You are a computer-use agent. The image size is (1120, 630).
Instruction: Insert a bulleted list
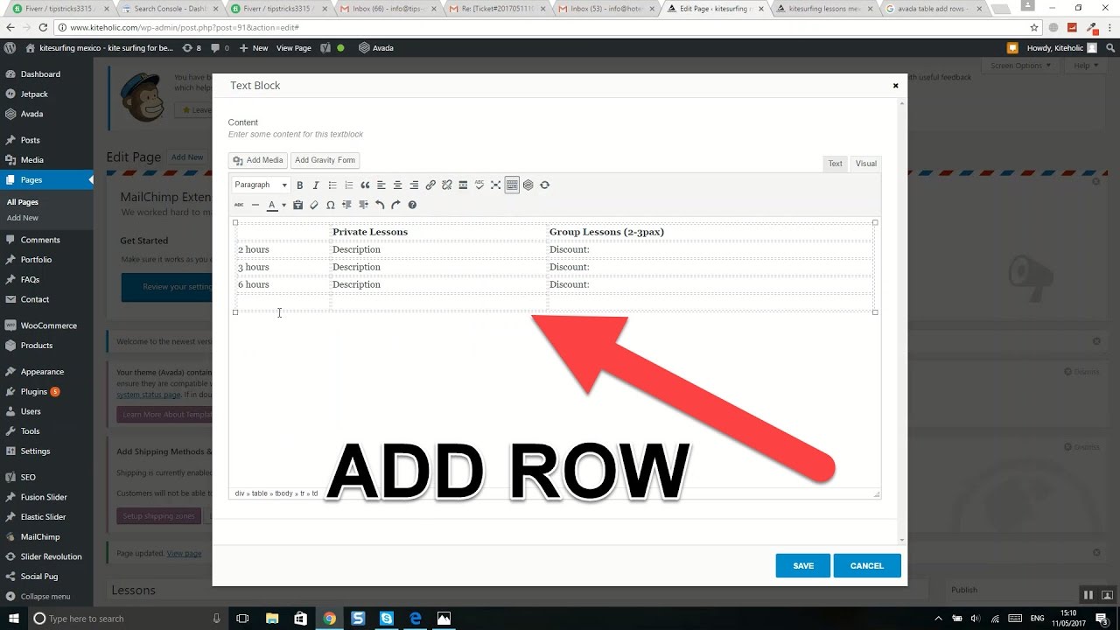[x=332, y=185]
